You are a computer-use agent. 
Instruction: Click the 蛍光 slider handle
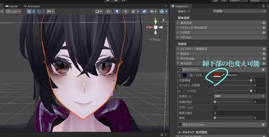tap(215, 118)
